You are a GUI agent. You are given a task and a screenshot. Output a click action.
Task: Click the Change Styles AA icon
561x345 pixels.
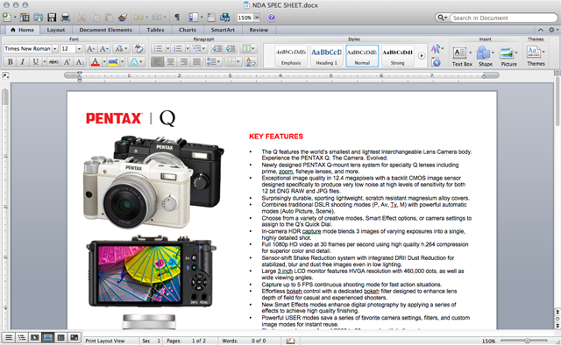tap(436, 49)
